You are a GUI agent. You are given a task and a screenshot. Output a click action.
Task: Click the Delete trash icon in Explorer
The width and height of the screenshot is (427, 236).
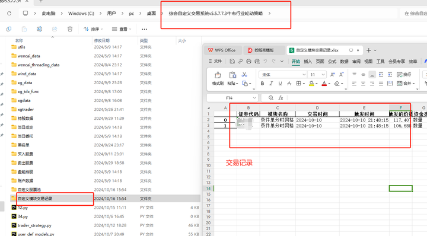[x=70, y=29]
